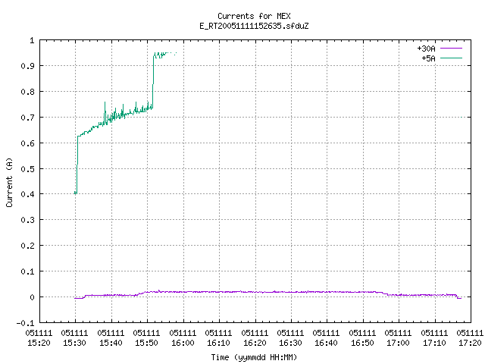Image resolution: width=485 pixels, height=364 pixels.
Task: Click the 'Time (yymmdd HH:MM)' x-axis label
Action: (x=254, y=357)
